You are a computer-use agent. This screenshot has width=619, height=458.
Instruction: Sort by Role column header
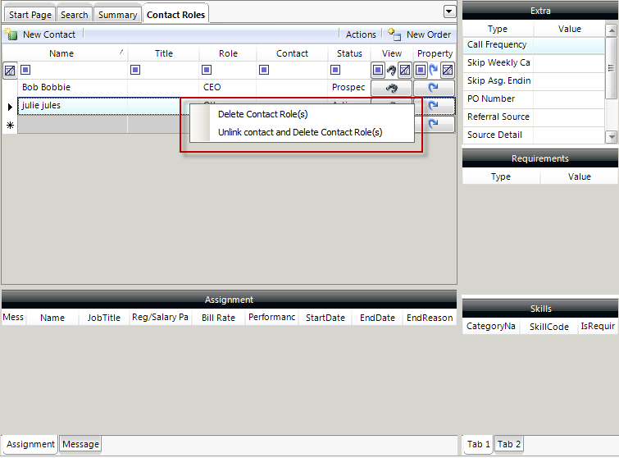pos(228,53)
